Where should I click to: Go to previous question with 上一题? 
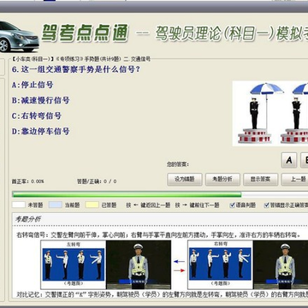pos(295,180)
